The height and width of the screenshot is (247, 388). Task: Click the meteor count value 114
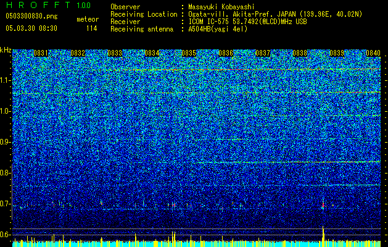click(91, 28)
